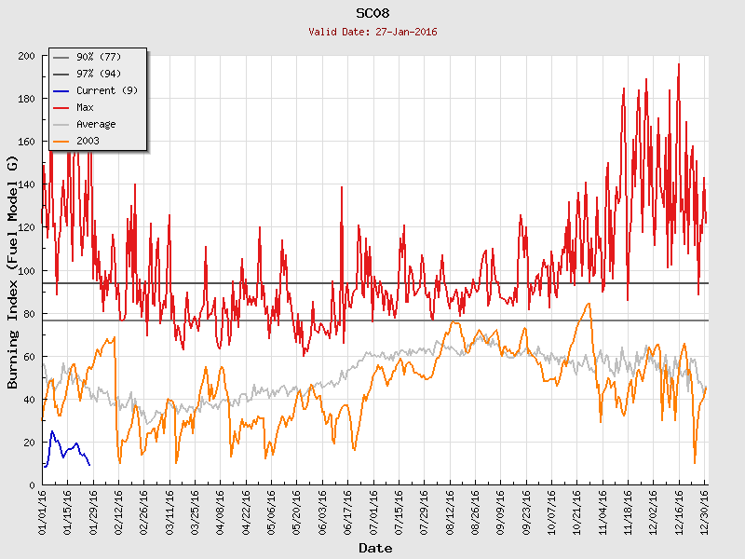Image resolution: width=745 pixels, height=559 pixels.
Task: Select the 12/30/16 date tick label
Action: (705, 514)
